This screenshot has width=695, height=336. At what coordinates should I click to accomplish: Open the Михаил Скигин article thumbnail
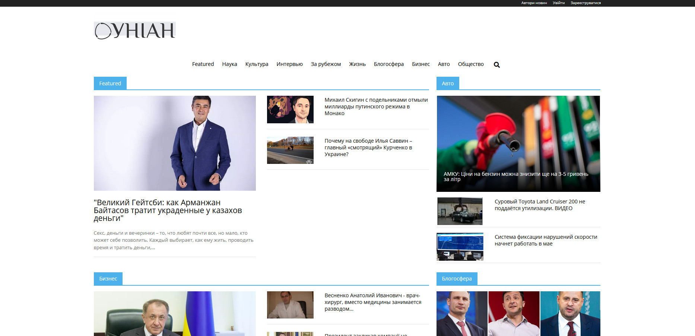point(290,110)
